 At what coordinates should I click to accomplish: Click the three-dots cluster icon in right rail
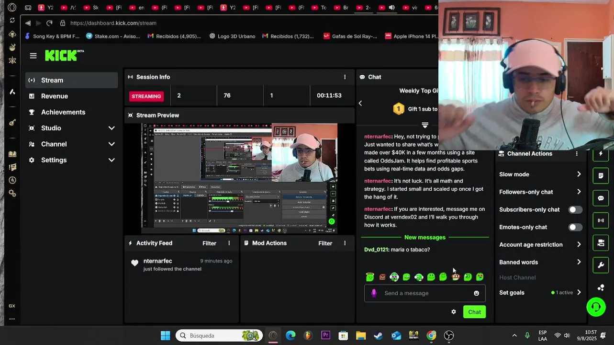[601, 287]
